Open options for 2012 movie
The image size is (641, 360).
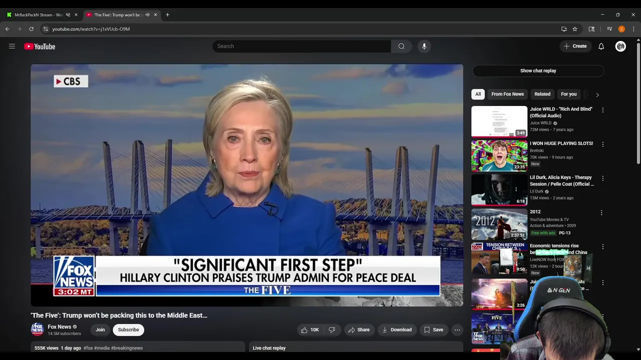[x=601, y=212]
